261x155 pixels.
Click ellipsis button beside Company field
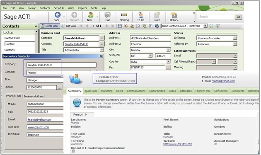(102, 44)
